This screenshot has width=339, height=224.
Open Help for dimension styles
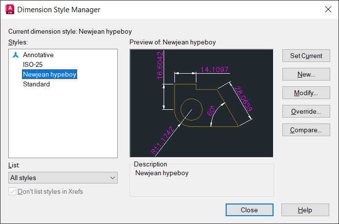pos(305,210)
